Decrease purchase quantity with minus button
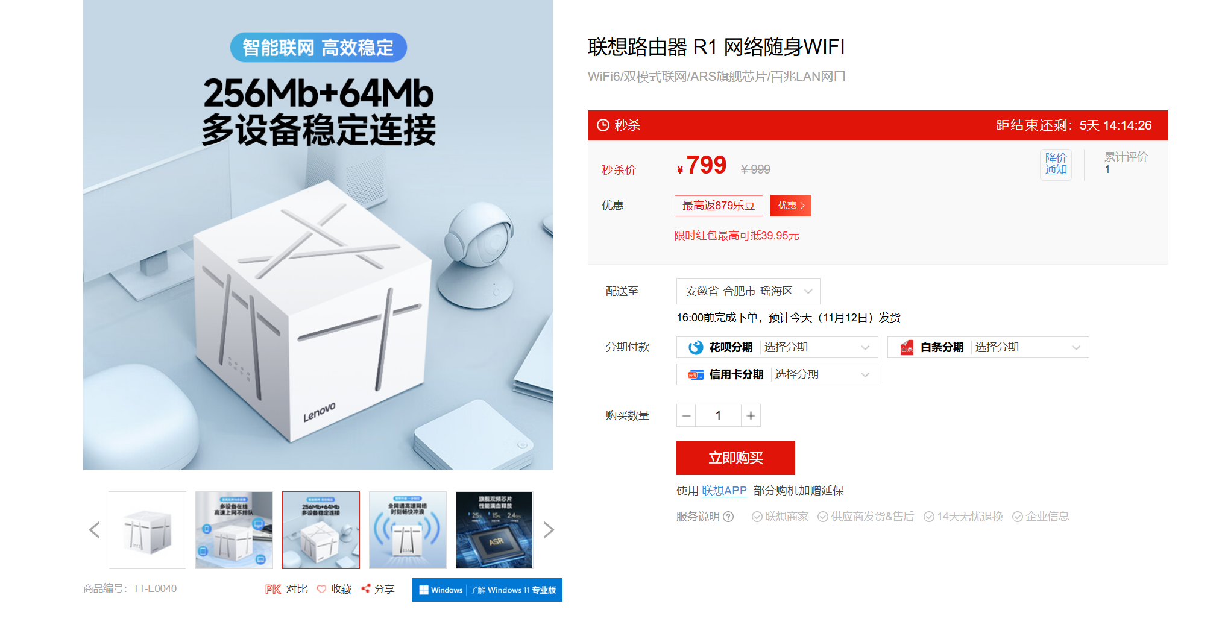This screenshot has width=1219, height=639. click(x=686, y=415)
